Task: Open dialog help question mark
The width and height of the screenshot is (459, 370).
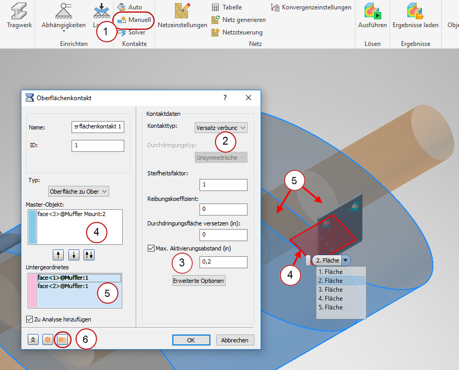Action: (x=225, y=98)
